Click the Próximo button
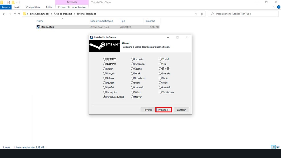281x158 pixels. point(163,110)
